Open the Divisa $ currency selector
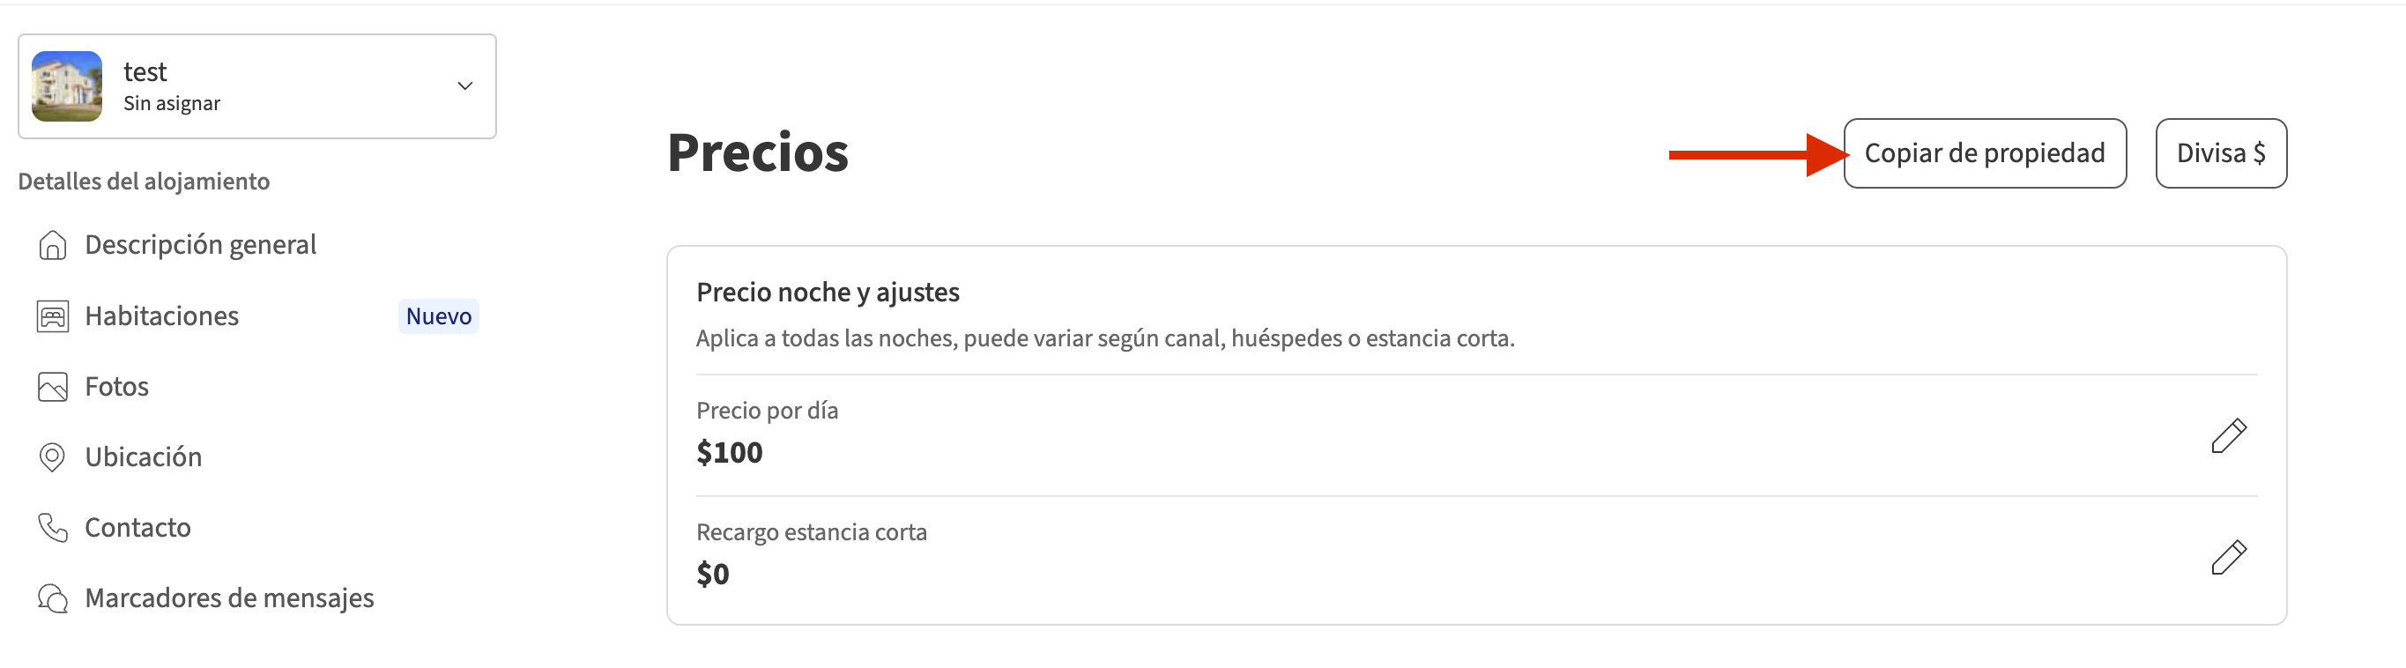The image size is (2406, 668). (2220, 153)
